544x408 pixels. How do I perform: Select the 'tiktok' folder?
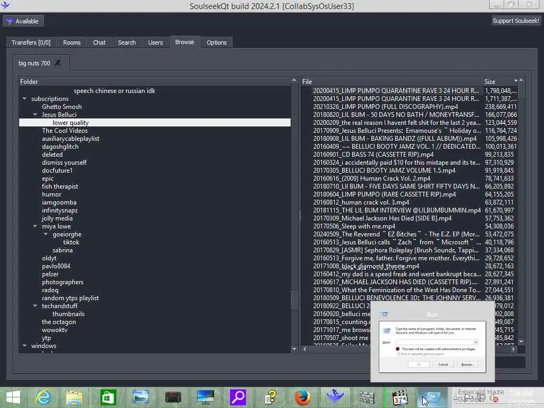click(71, 242)
